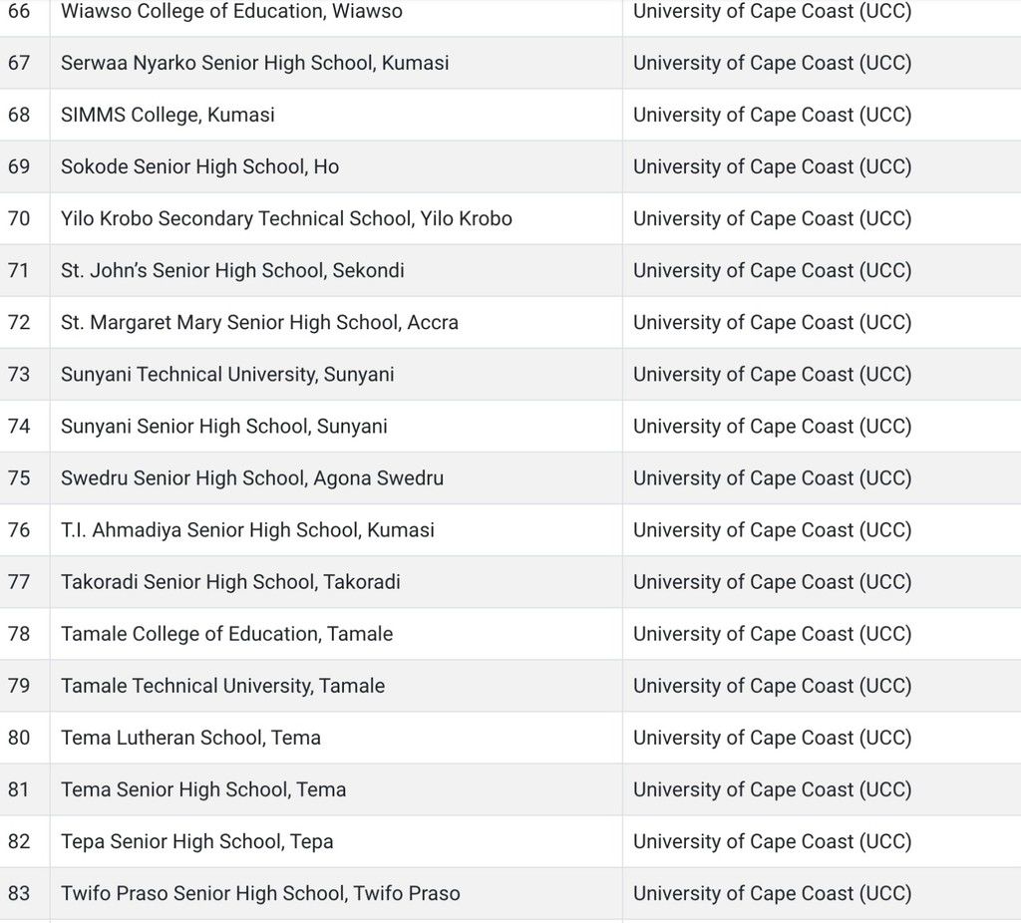Select Tamale Technical University, Tamale
1021x923 pixels.
[222, 685]
